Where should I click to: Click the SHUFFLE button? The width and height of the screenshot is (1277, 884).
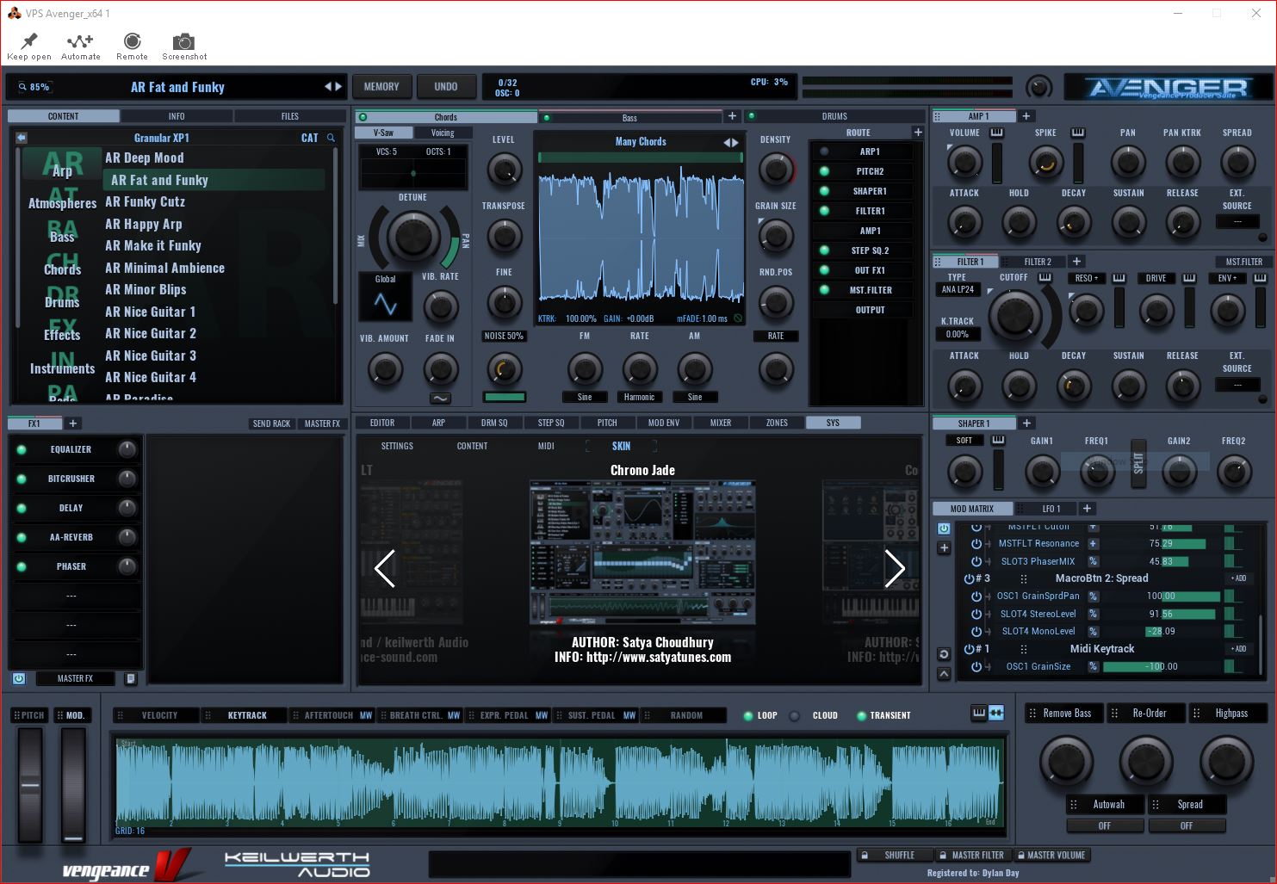click(896, 856)
